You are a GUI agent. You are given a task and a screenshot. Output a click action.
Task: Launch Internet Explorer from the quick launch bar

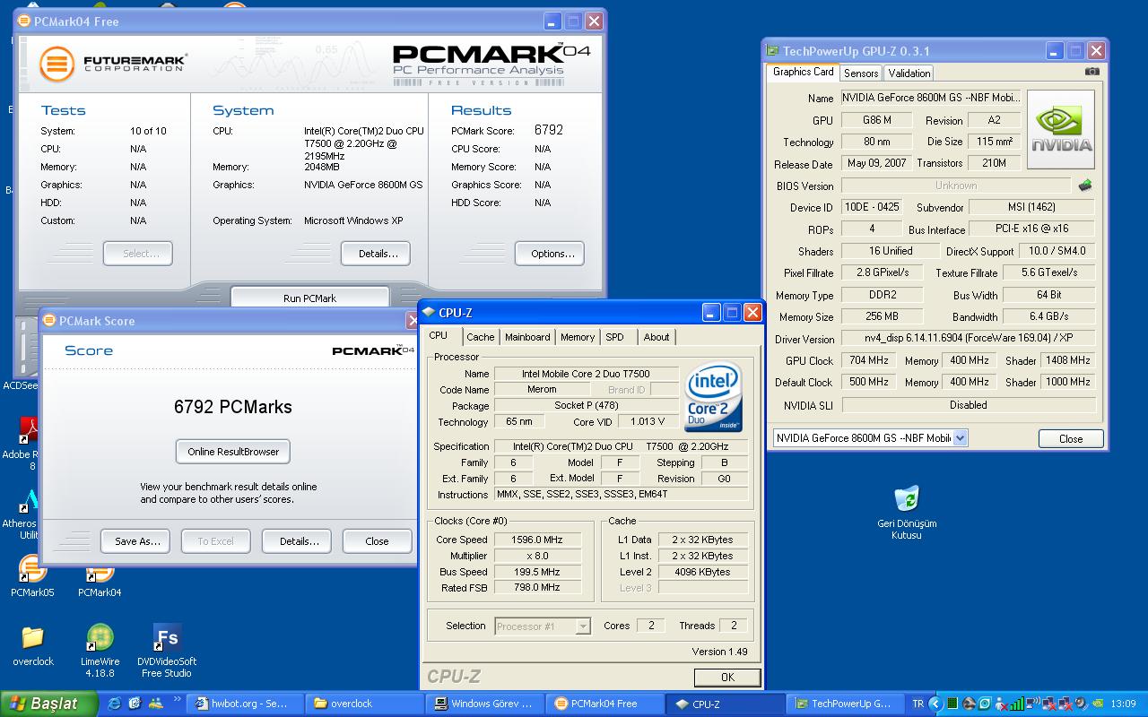click(114, 704)
